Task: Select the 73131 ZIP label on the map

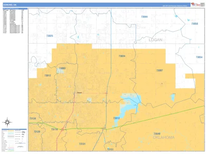Action: [x=82, y=144]
